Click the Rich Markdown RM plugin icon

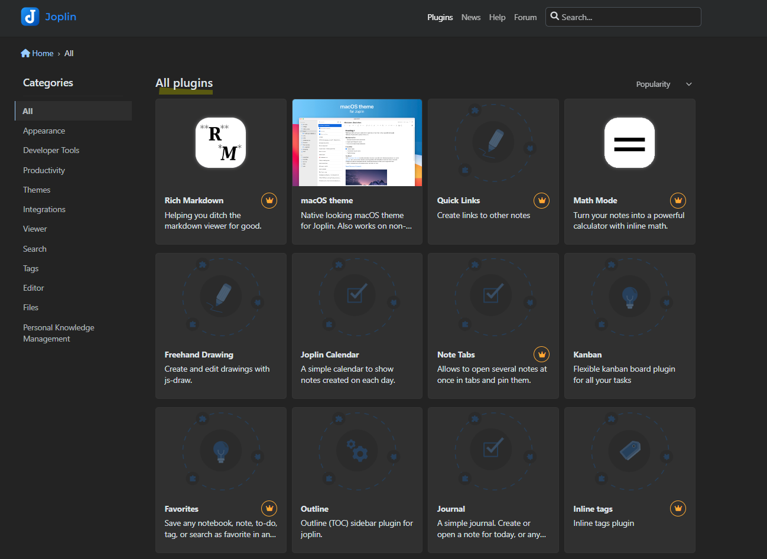tap(220, 142)
